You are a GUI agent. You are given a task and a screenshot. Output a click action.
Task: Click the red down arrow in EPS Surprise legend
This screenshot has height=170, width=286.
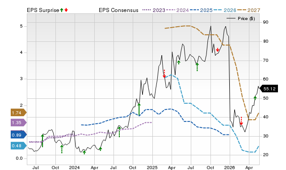point(66,10)
